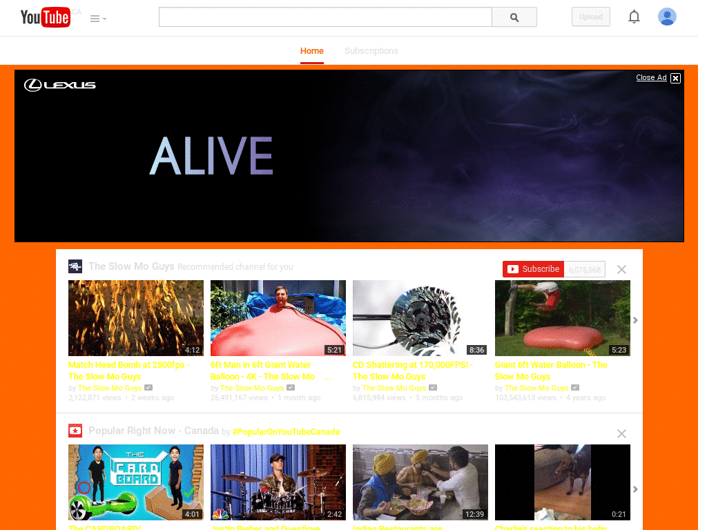This screenshot has width=707, height=530.
Task: Open channel link under CD Shattering
Action: pyautogui.click(x=394, y=388)
